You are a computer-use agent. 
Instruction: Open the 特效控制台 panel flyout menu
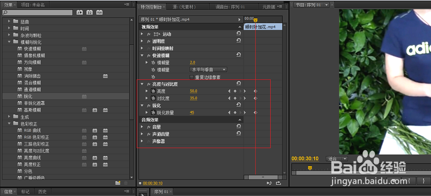280,6
